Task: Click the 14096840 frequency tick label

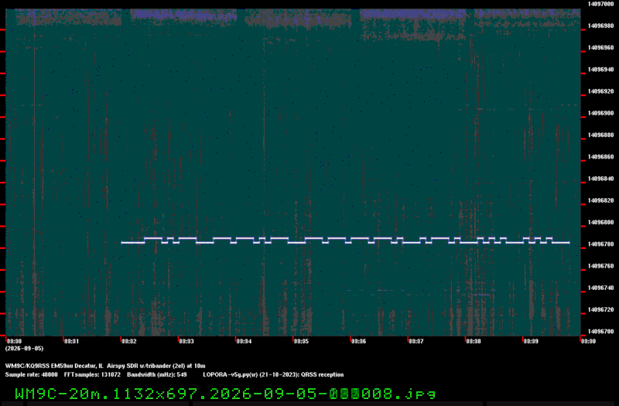Action: point(601,179)
